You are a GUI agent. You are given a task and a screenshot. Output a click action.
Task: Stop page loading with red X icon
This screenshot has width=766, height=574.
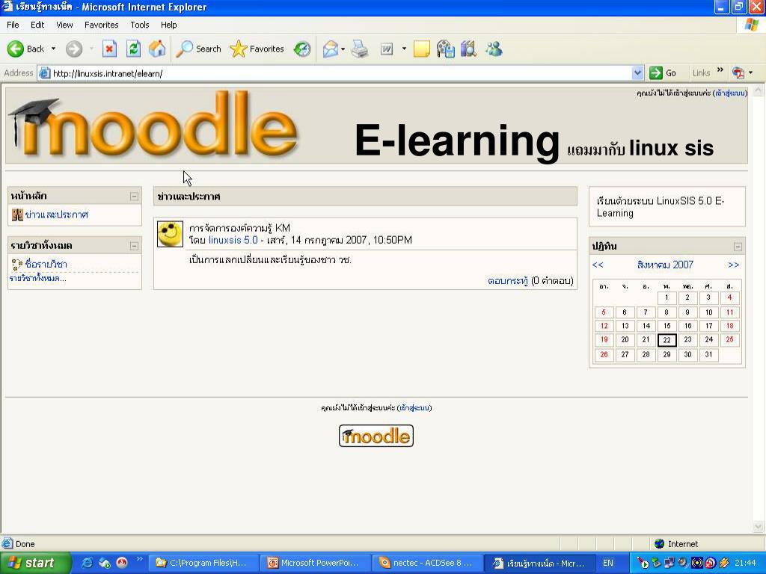tap(109, 49)
